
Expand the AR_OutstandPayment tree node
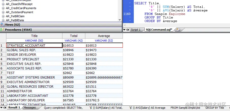3,12
